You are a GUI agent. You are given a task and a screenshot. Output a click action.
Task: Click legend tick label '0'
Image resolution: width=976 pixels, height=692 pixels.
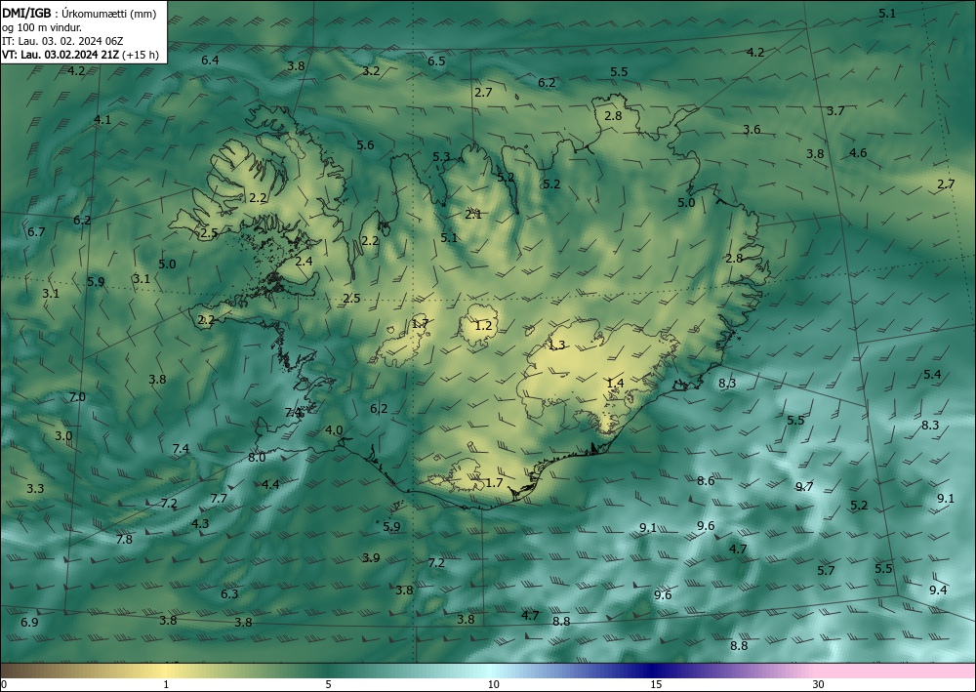coord(4,685)
